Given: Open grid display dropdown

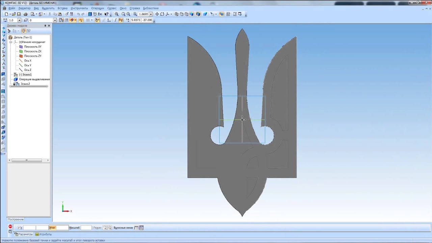Looking at the screenshot, I should click(92, 20).
